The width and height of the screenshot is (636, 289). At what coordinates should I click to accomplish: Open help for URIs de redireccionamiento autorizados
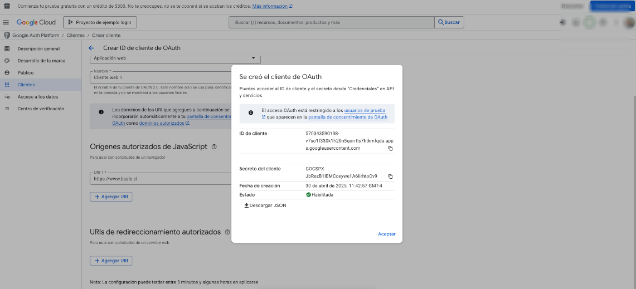227,232
